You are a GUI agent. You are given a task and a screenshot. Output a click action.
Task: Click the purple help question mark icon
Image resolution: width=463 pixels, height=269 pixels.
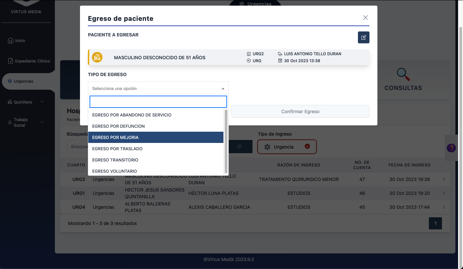pos(451,148)
